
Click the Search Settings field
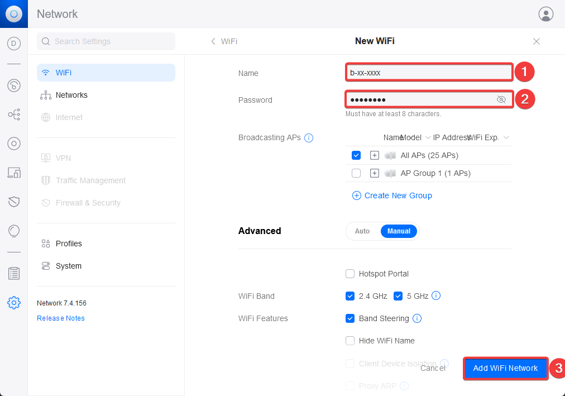pos(106,41)
